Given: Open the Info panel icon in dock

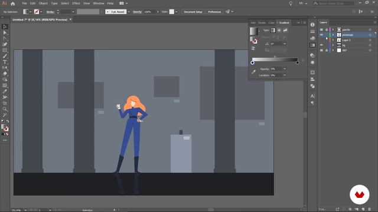Looking at the screenshot, I should click(312, 25).
